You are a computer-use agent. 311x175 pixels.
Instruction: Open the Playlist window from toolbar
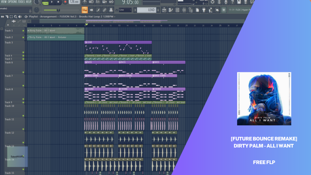tap(164, 10)
